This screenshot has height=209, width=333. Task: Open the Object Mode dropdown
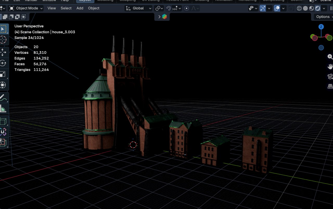coord(26,8)
